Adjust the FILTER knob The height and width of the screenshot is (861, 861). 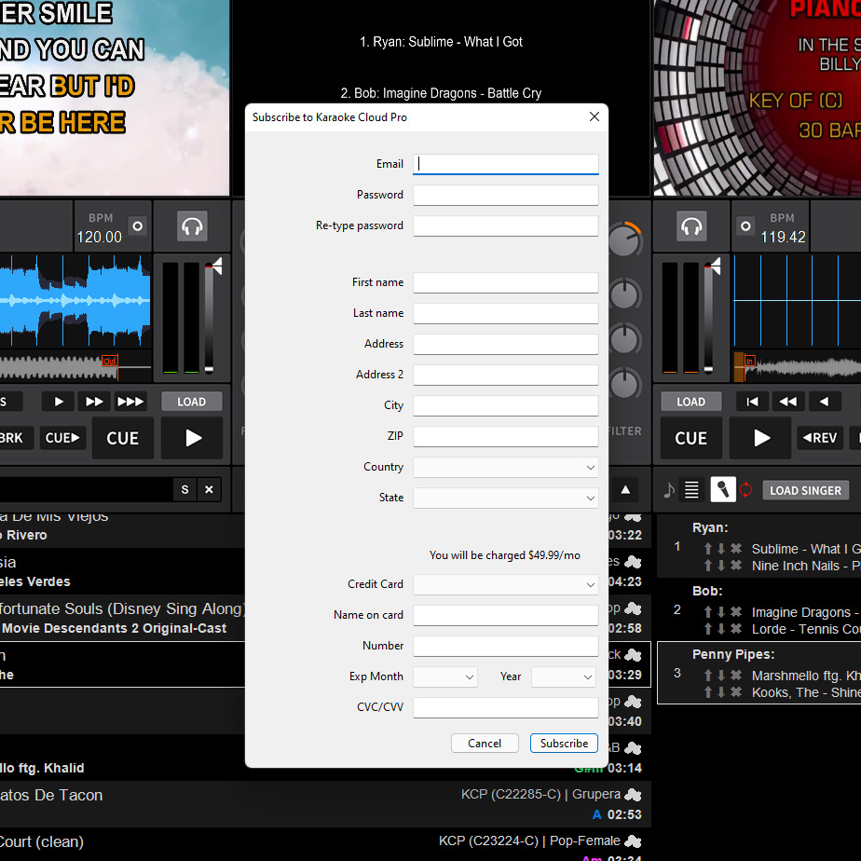coord(625,385)
